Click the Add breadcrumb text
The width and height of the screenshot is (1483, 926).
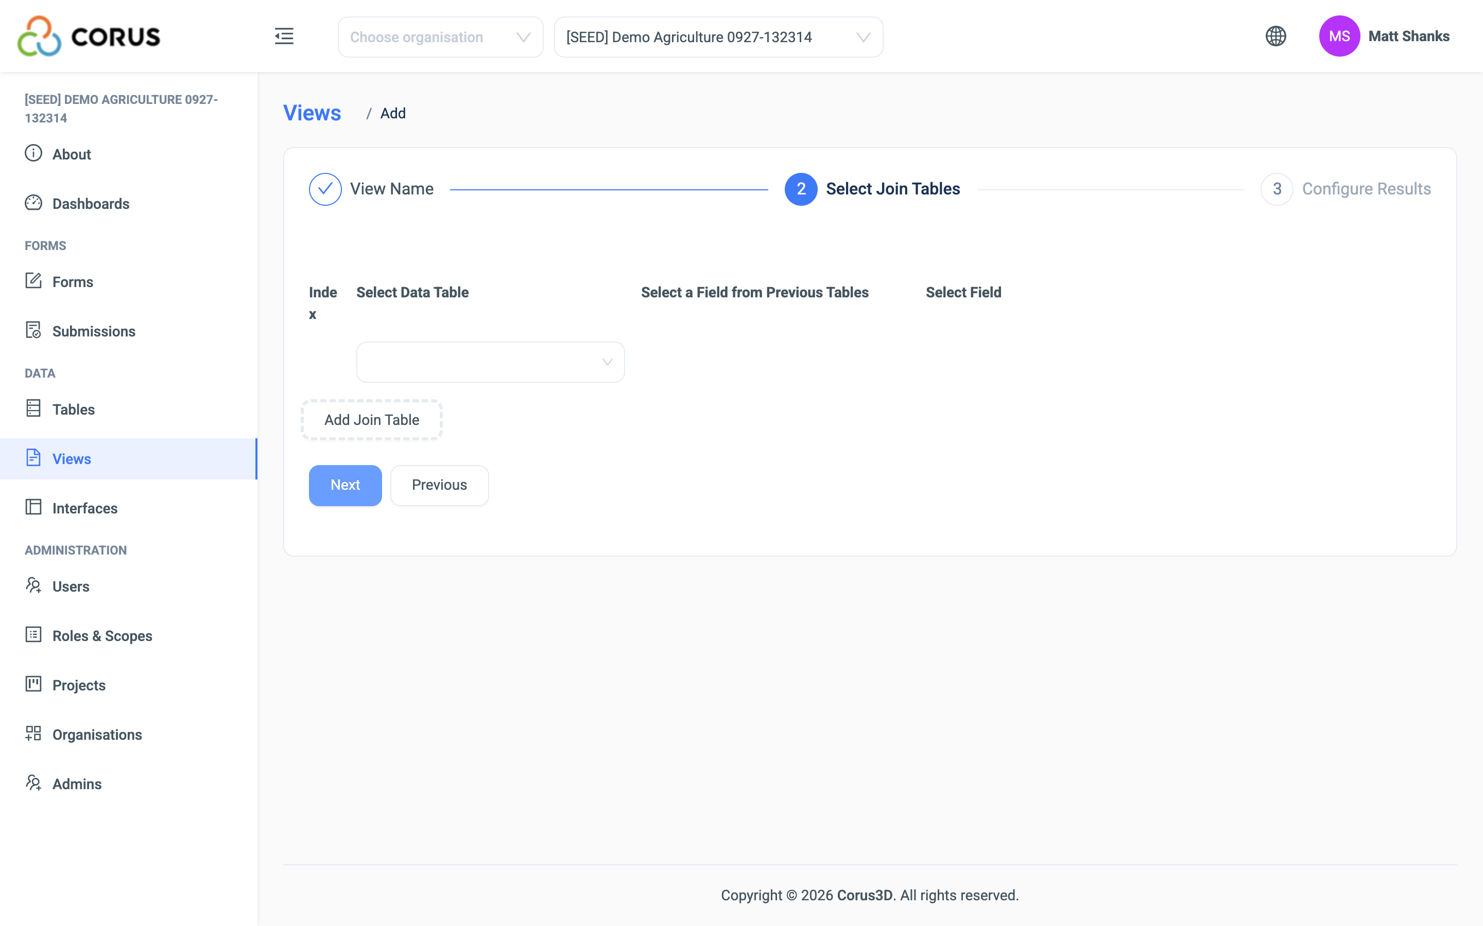393,113
